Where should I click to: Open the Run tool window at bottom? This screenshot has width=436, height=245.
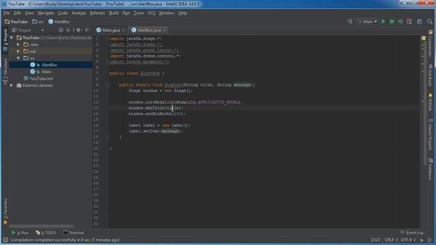[20, 233]
